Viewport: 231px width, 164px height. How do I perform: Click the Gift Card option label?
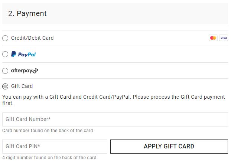coord(22,86)
